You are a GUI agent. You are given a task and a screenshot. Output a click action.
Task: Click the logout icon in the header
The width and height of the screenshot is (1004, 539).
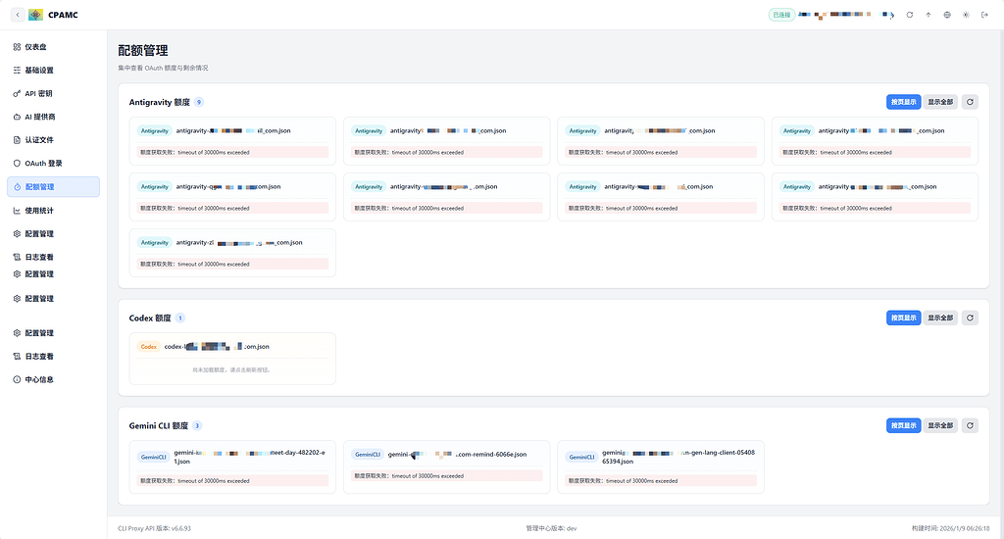click(984, 15)
